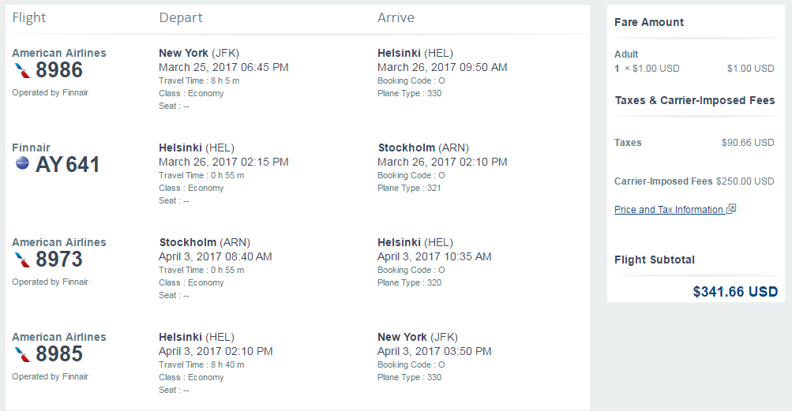The image size is (792, 411).
Task: Select flight number 8986
Action: click(59, 70)
